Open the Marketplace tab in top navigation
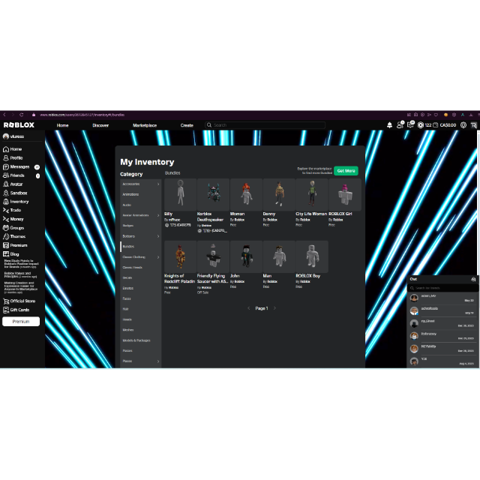Screen dimensions: 480x480 pos(145,125)
